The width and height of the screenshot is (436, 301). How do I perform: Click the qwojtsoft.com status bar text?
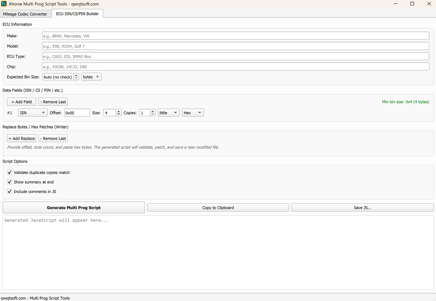point(35,298)
